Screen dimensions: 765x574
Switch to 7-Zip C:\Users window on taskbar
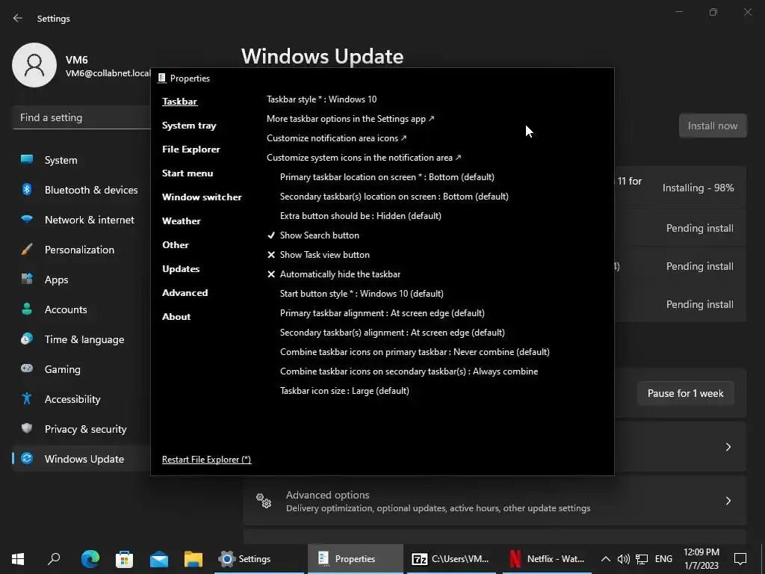click(450, 559)
